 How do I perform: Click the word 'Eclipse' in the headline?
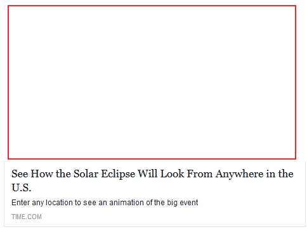click(118, 174)
